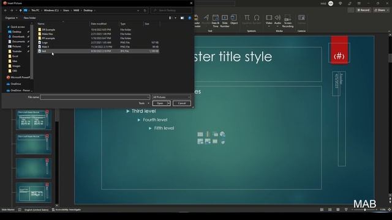Screen dimensions: 392x220
Task: Click the navigation pane scrollbar in dialog
Action: tap(32, 53)
